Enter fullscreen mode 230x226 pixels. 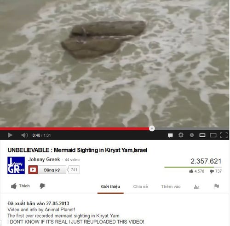coord(224,135)
